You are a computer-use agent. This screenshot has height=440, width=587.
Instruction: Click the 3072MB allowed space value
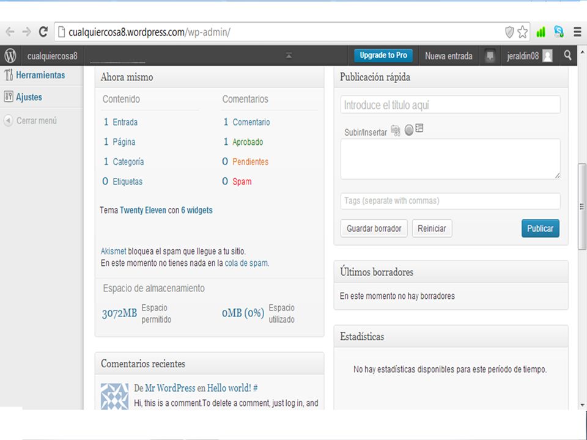click(x=119, y=313)
